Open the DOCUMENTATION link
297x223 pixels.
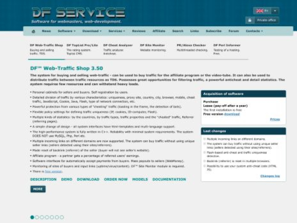tap(169, 179)
